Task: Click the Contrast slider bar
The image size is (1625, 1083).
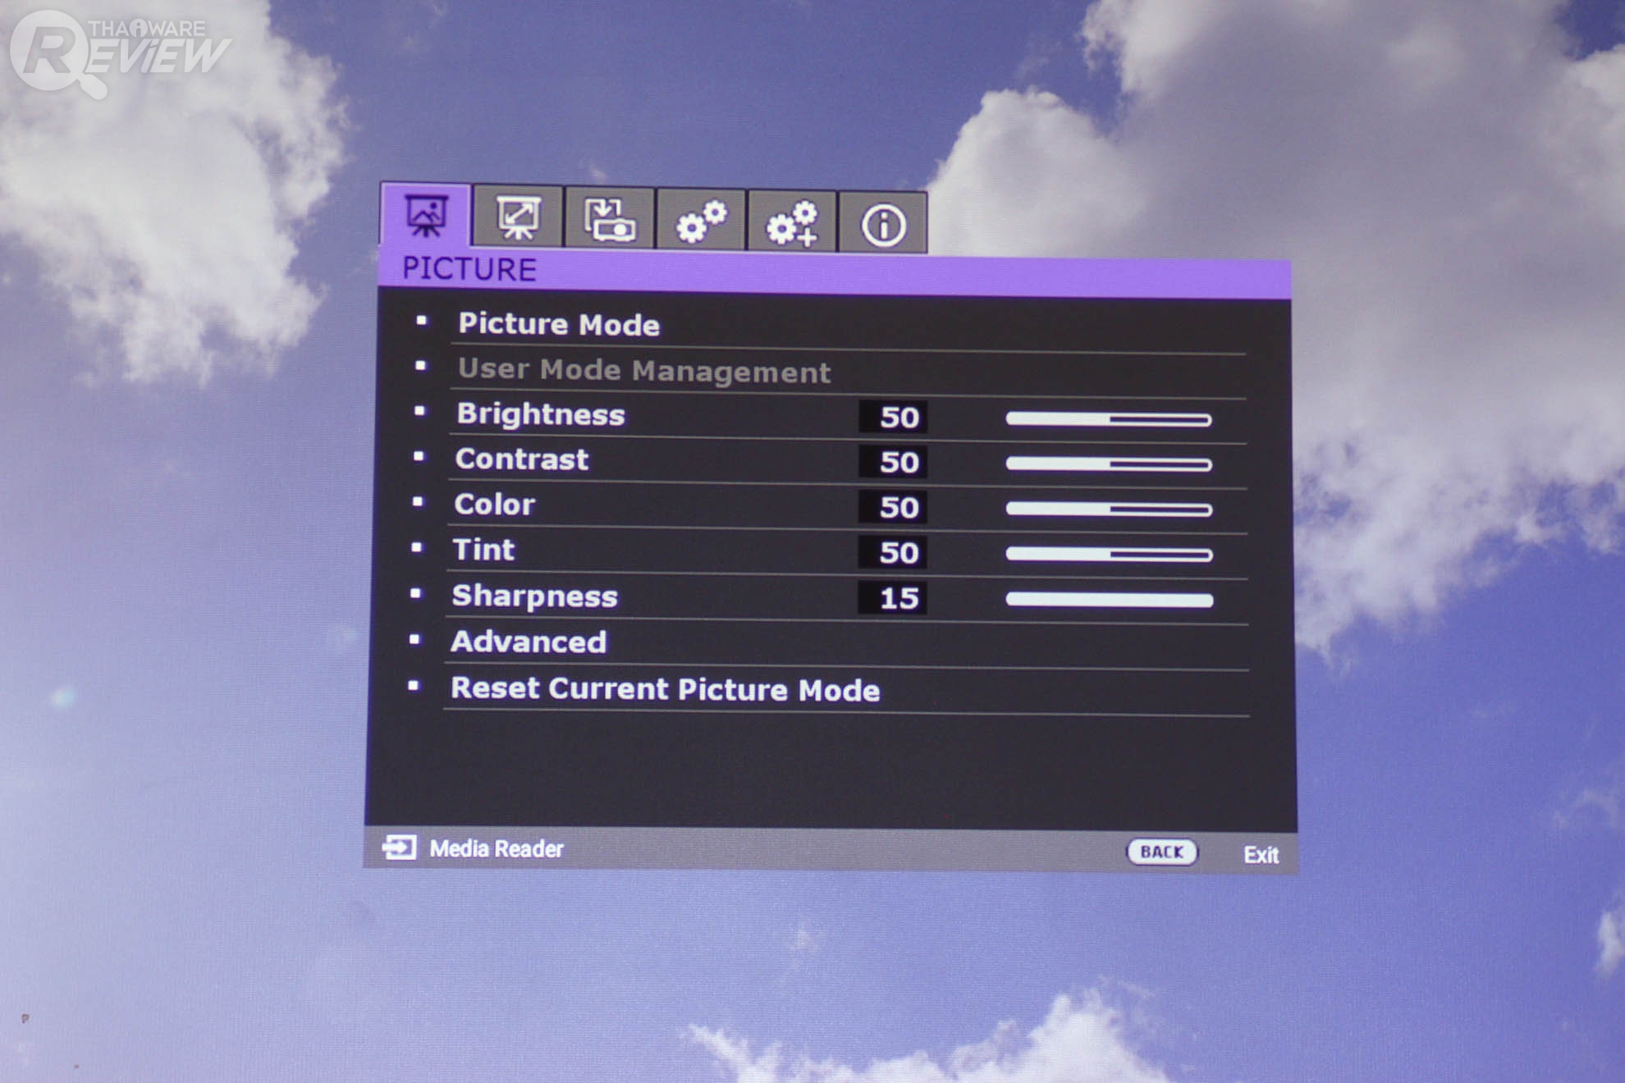Action: 1109,464
